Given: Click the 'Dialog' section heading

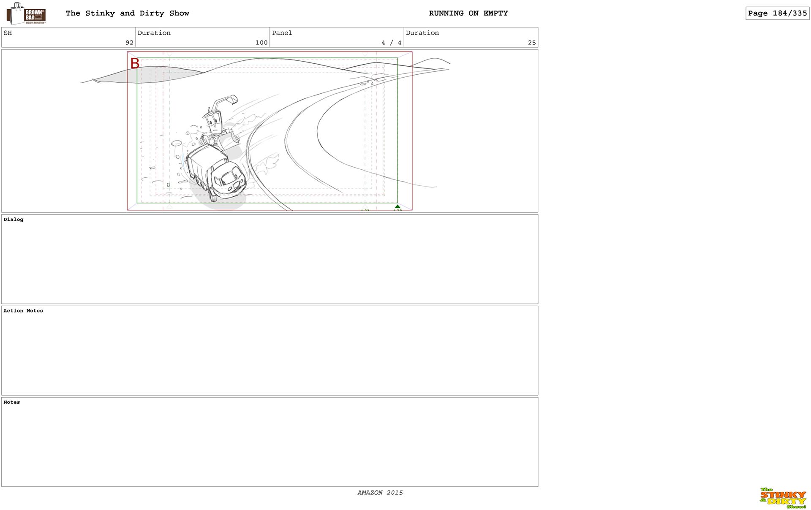Looking at the screenshot, I should 14,220.
